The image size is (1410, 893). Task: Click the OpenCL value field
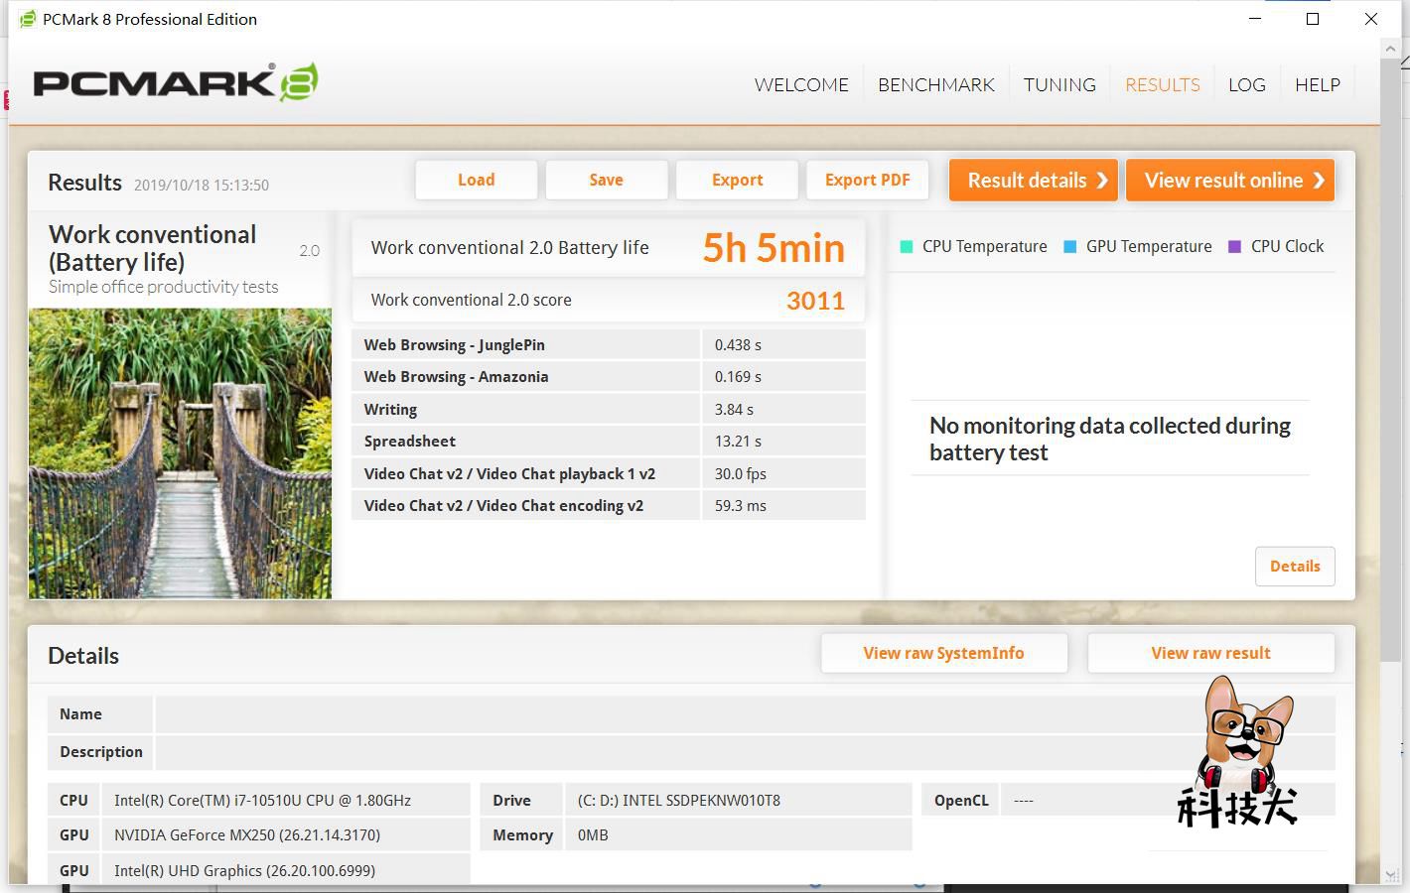(x=1168, y=801)
